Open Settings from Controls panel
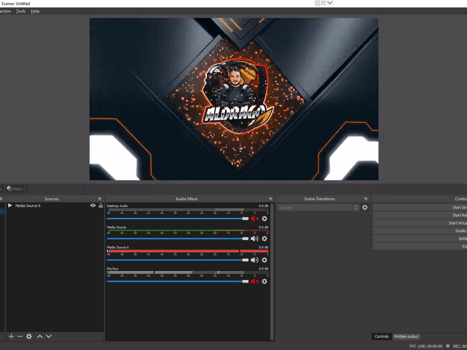The image size is (467, 350). (420, 238)
